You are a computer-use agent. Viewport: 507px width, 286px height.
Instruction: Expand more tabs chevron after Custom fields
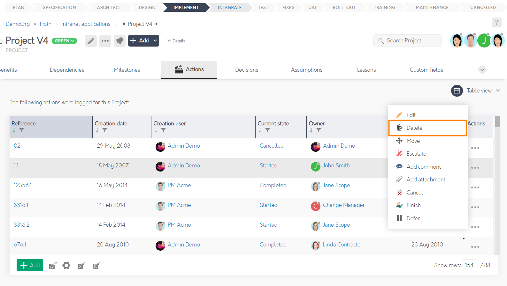[x=482, y=70]
